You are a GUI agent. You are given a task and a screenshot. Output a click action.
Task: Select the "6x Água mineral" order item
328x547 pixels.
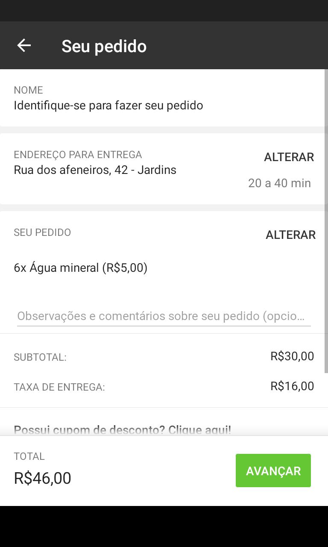tap(81, 268)
